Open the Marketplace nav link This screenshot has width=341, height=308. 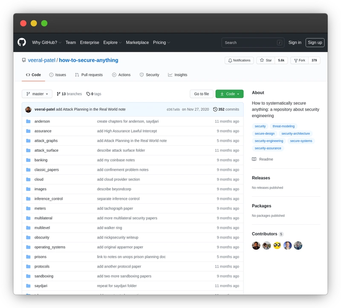137,42
